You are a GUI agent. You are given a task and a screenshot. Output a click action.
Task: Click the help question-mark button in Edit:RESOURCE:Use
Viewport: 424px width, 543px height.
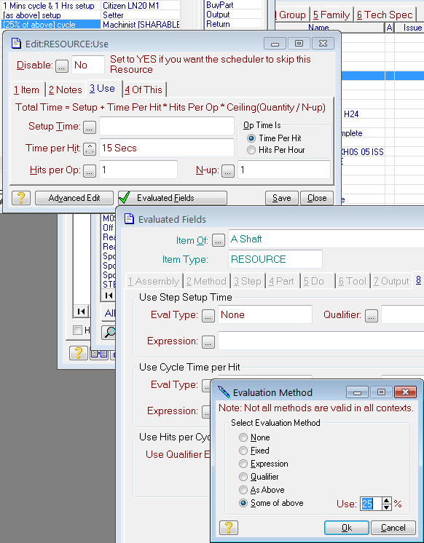coord(21,198)
